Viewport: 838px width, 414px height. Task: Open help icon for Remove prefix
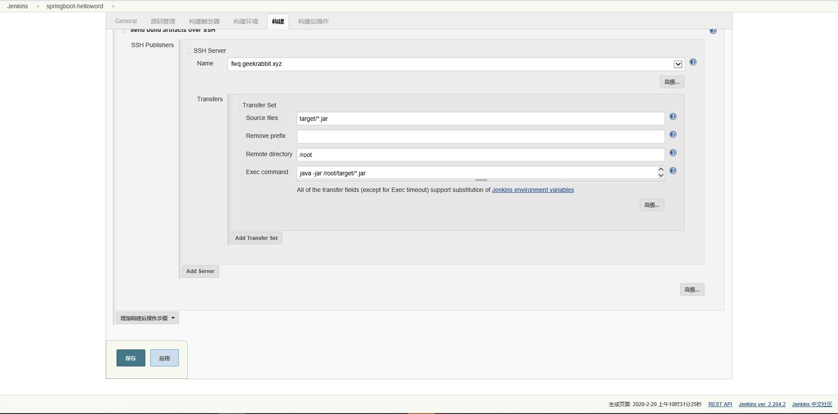tap(673, 135)
